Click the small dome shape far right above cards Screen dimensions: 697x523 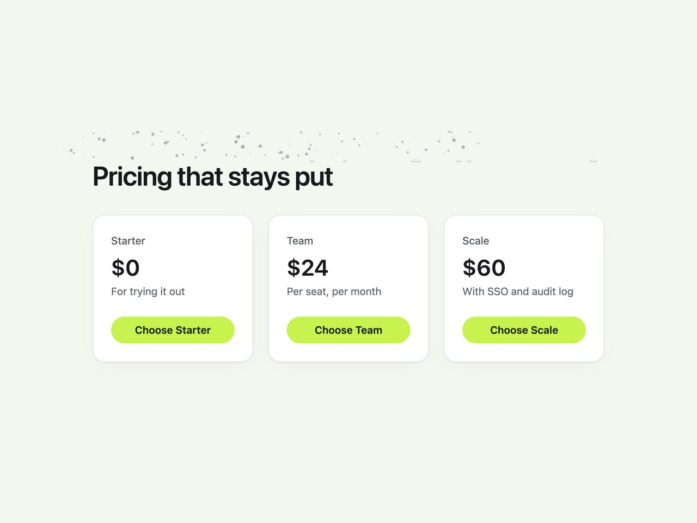pyautogui.click(x=594, y=161)
